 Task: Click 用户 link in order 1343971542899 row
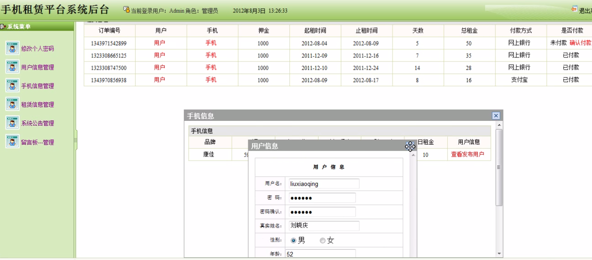160,43
